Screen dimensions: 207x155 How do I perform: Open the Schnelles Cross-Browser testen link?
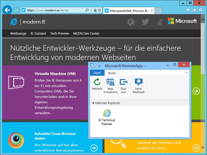point(55,136)
